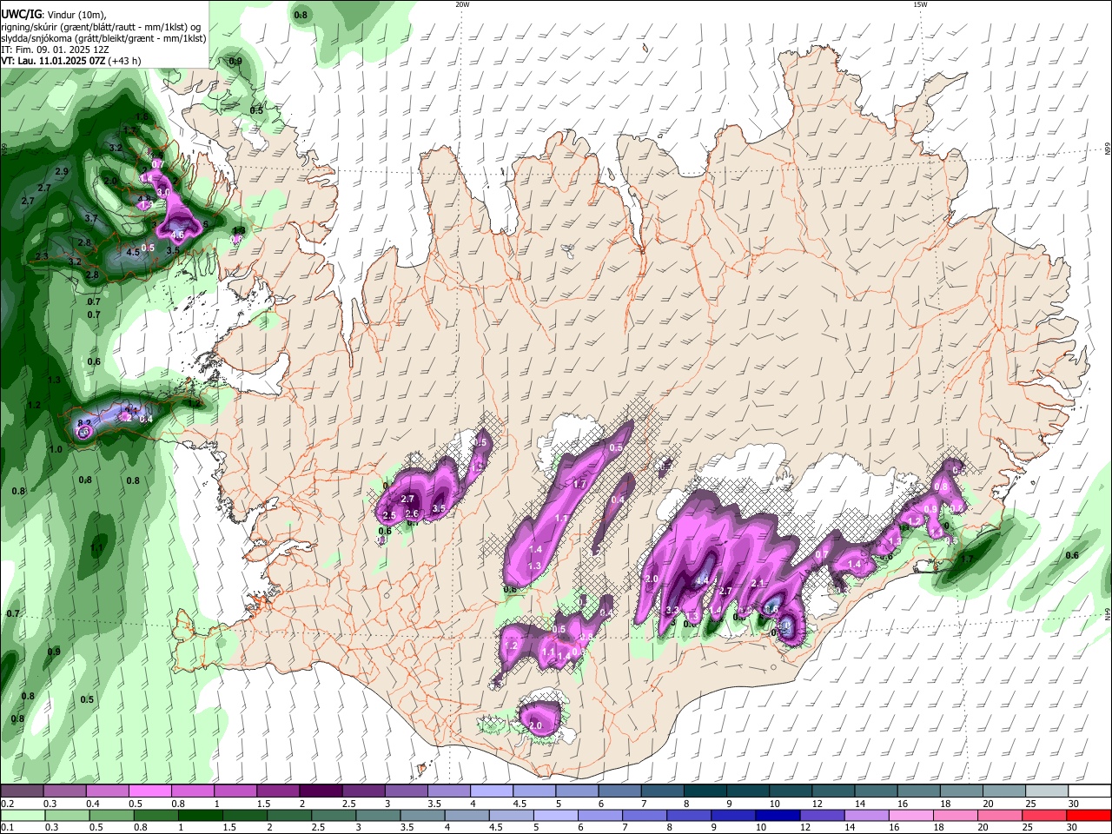Select the pure red 30 swatch ending the lower legend row
The height and width of the screenshot is (834, 1112).
(x=1089, y=815)
